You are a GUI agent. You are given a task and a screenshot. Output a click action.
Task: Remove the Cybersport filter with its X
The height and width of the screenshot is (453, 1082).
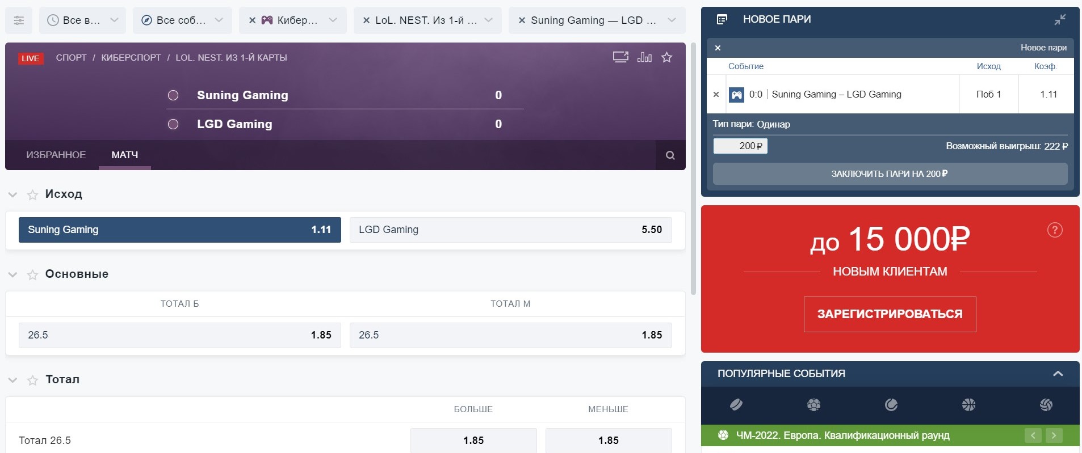tap(252, 20)
